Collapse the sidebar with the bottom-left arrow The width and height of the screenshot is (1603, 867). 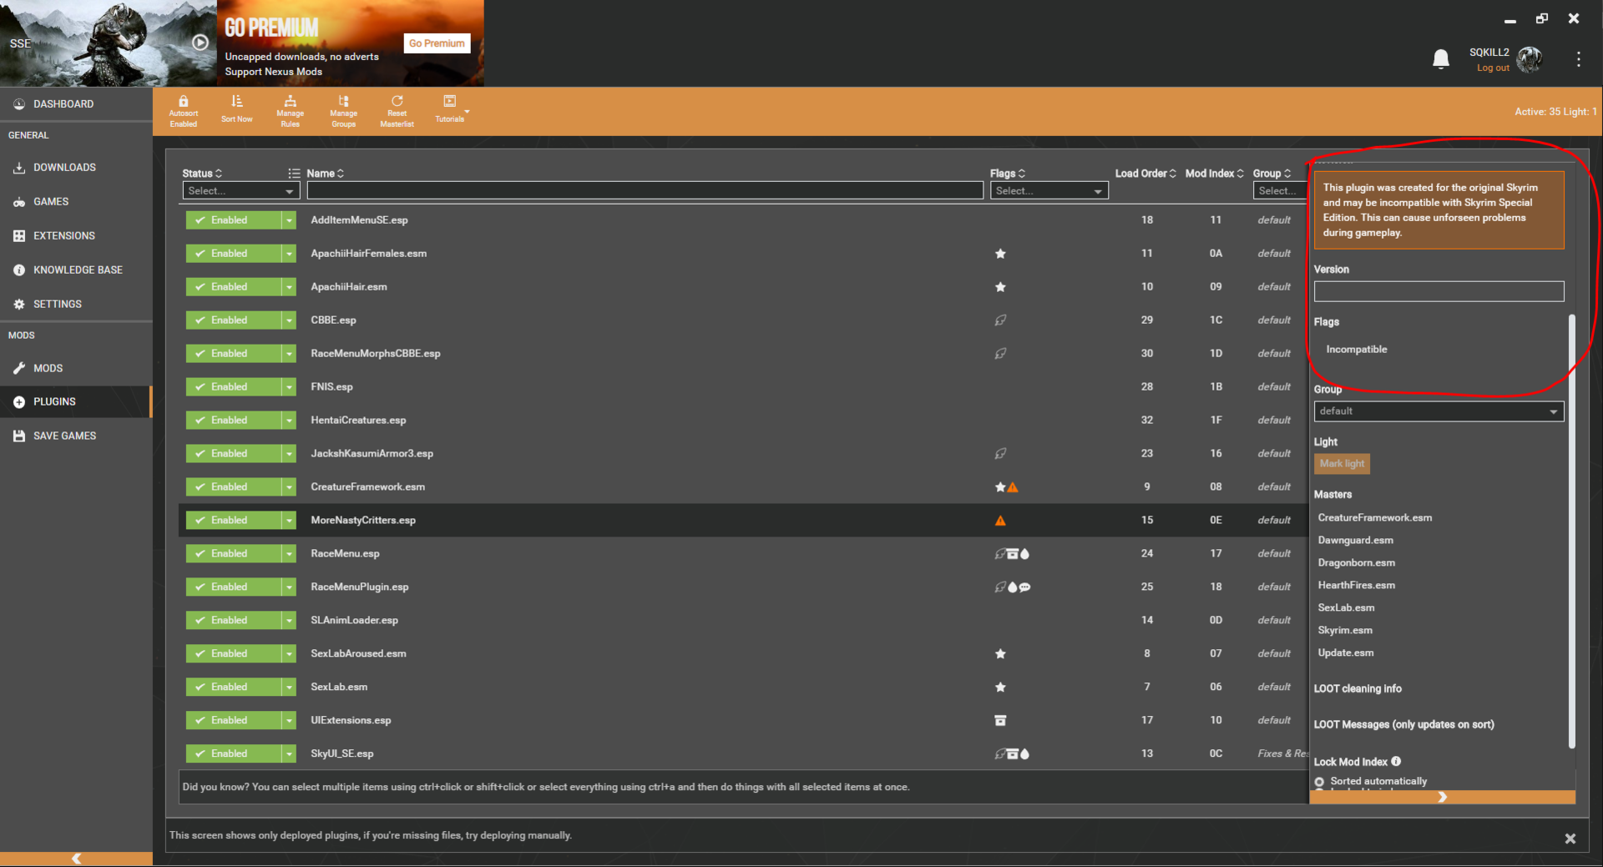point(76,859)
